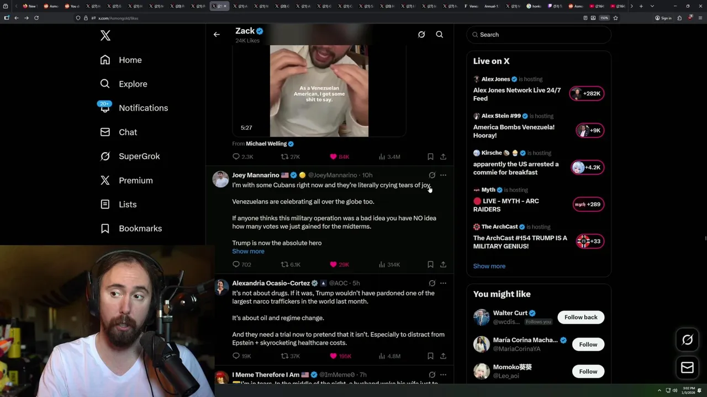
Task: Search within Zack's profile
Action: coord(440,35)
